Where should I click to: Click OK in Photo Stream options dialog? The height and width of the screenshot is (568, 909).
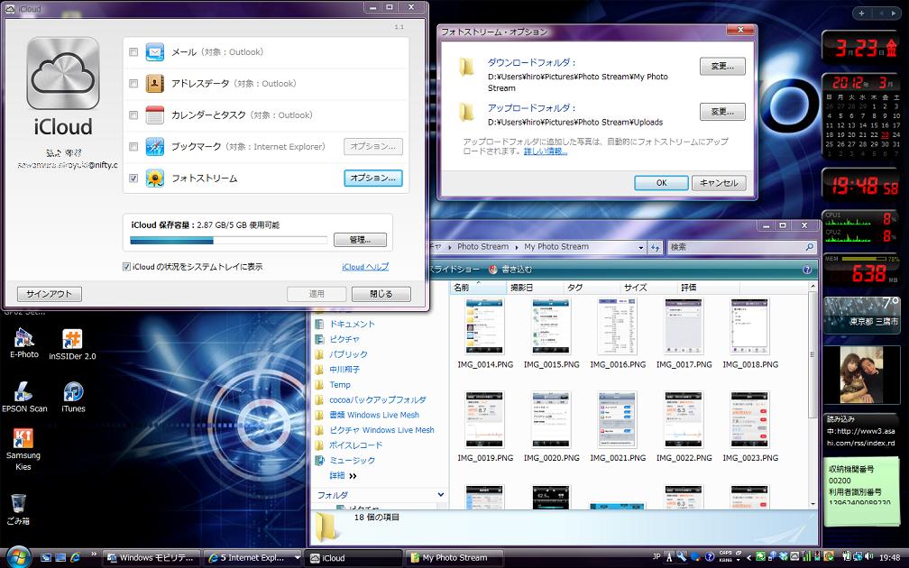click(662, 182)
